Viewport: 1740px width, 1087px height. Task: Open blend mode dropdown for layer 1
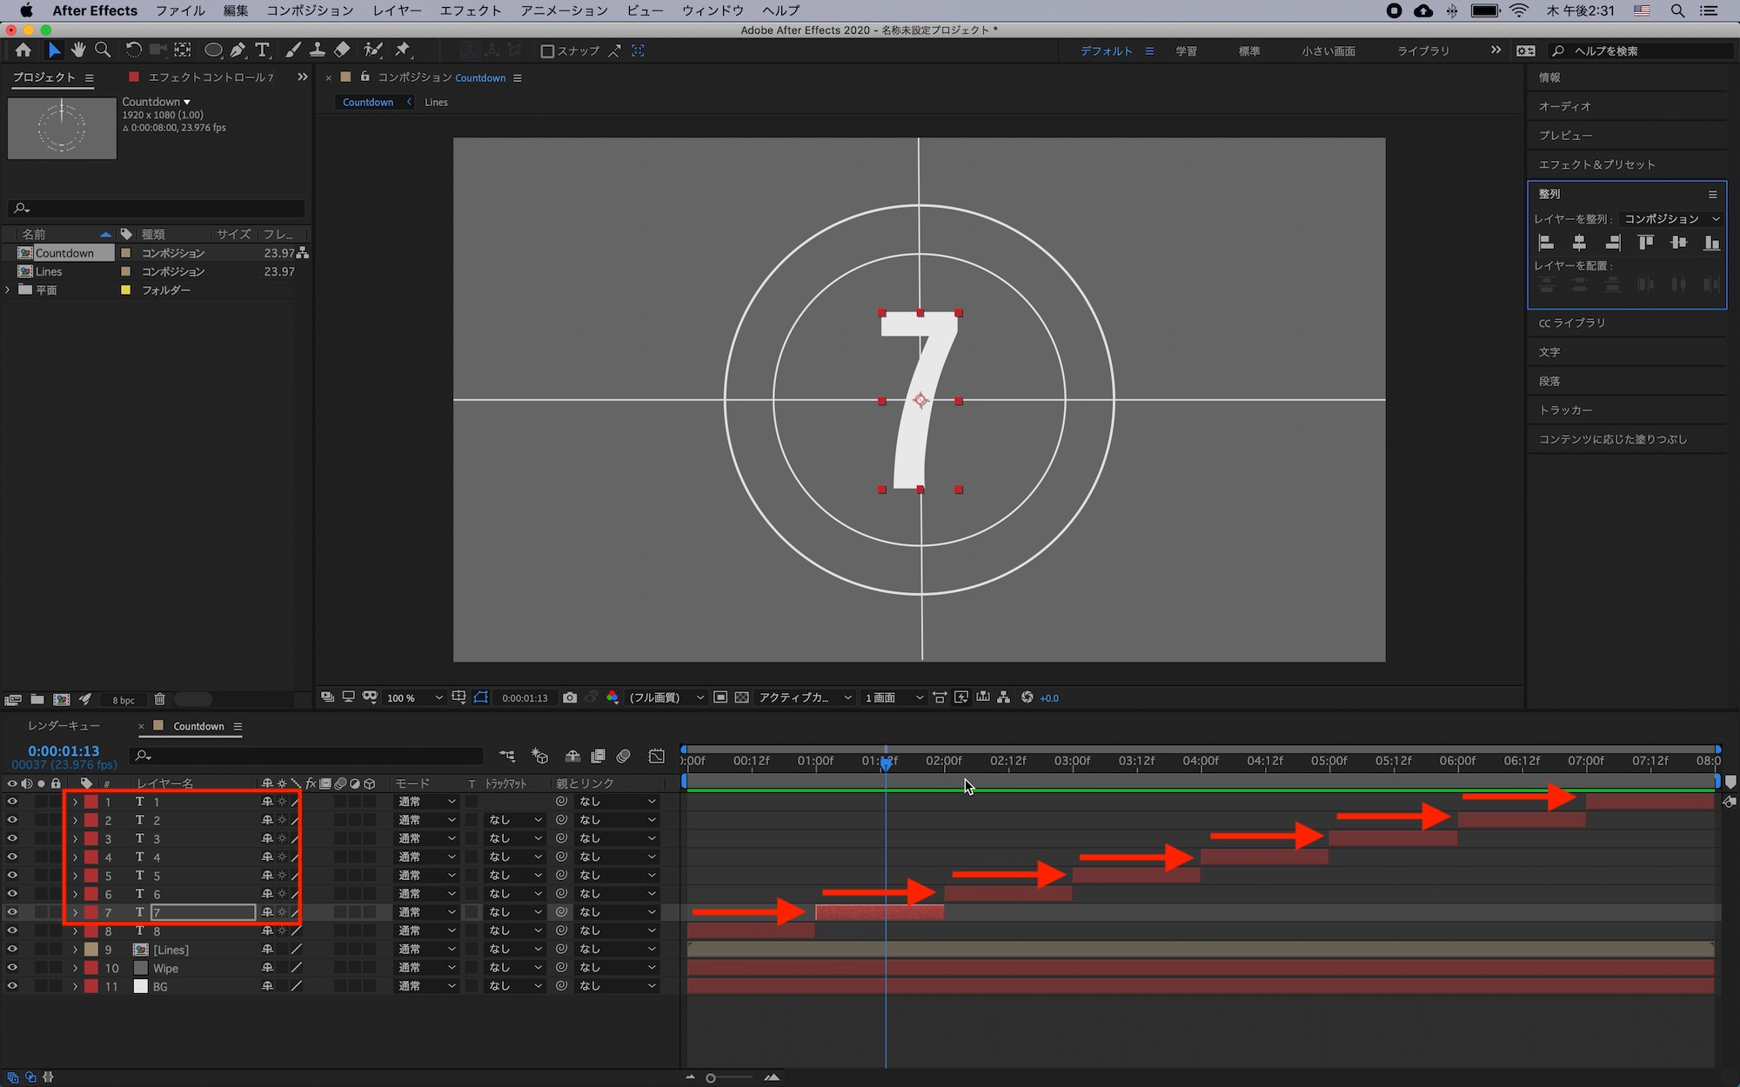click(426, 802)
